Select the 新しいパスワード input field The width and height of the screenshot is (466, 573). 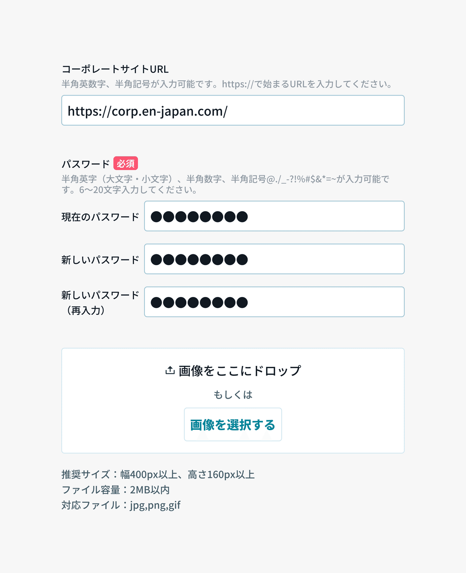pyautogui.click(x=274, y=259)
